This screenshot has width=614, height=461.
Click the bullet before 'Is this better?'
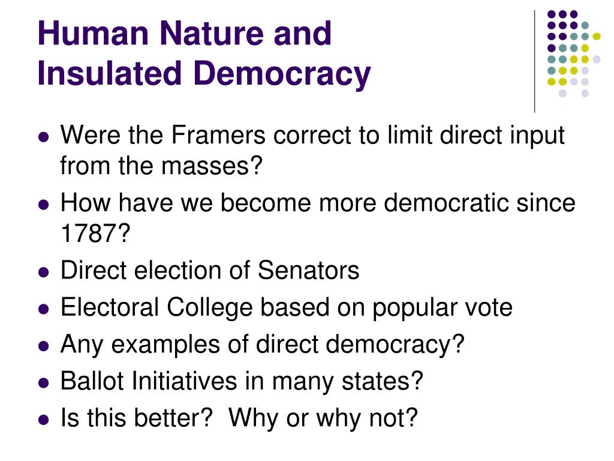pyautogui.click(x=44, y=419)
